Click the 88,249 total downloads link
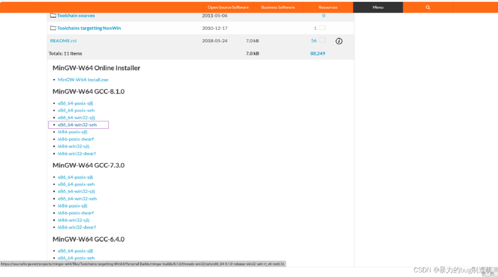 pyautogui.click(x=317, y=54)
